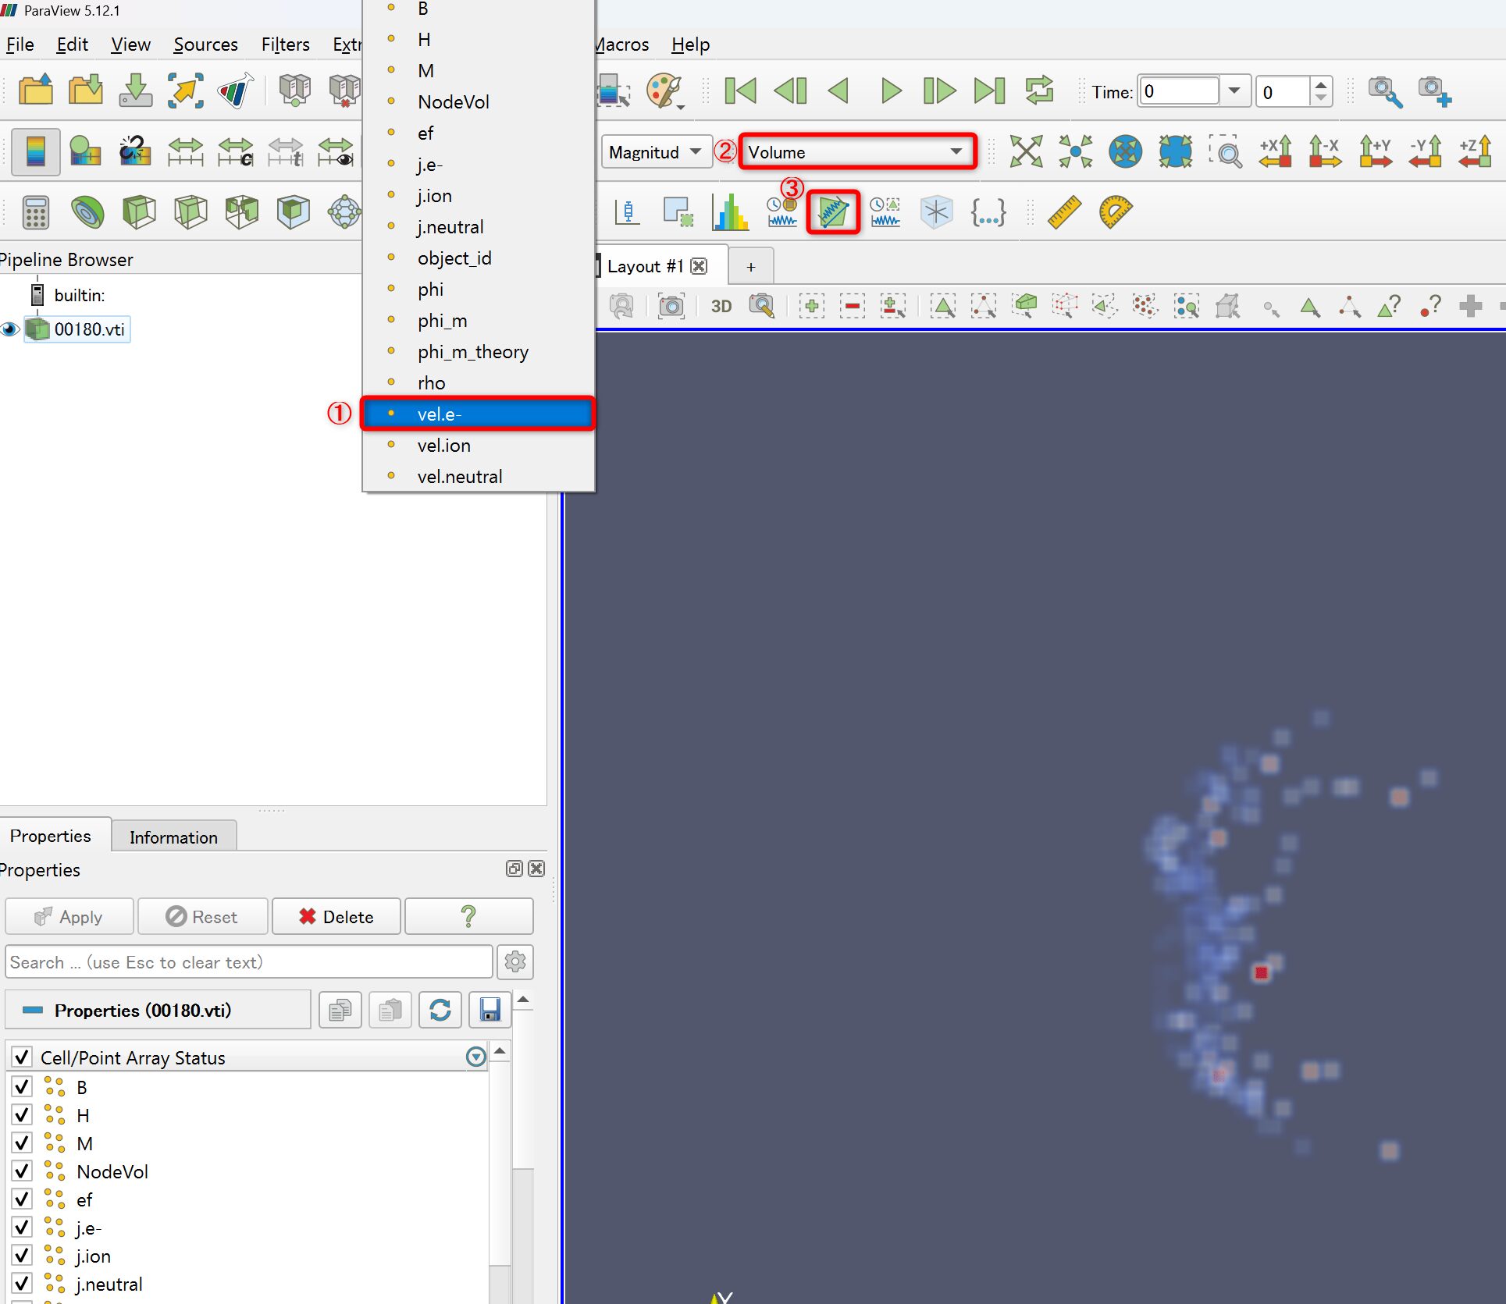Click the properties search field

click(x=248, y=962)
